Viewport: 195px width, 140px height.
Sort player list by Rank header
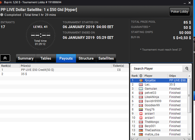point(135,76)
